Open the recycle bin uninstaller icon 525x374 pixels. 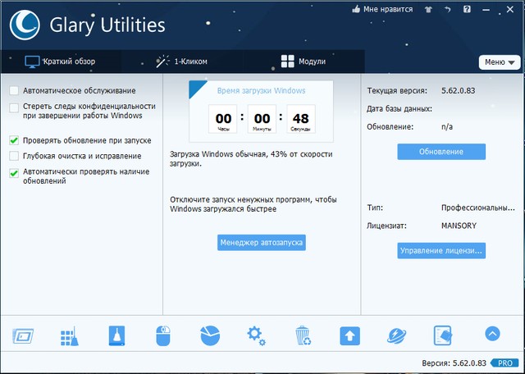coord(303,335)
